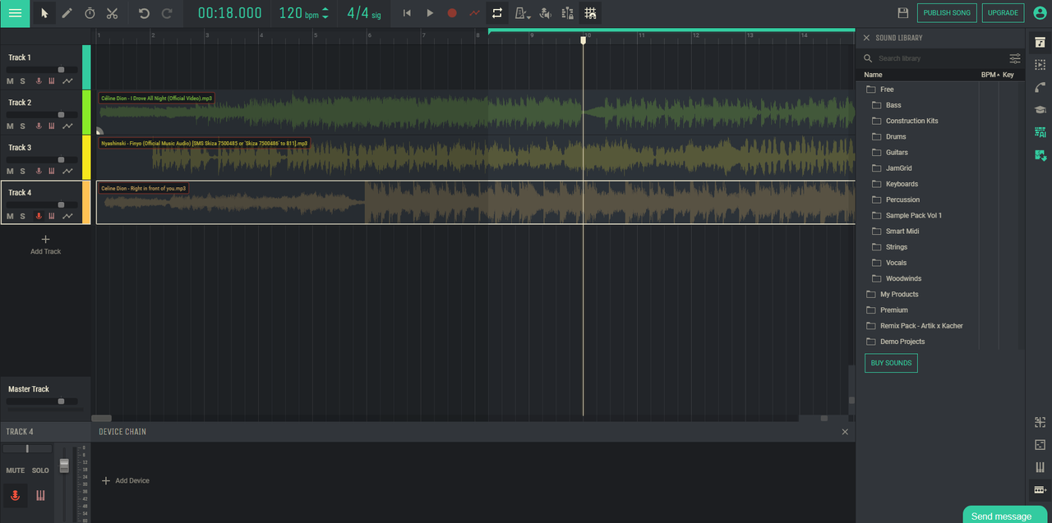Open Track 2 instrument piano icon
Image resolution: width=1052 pixels, height=523 pixels.
tap(51, 126)
